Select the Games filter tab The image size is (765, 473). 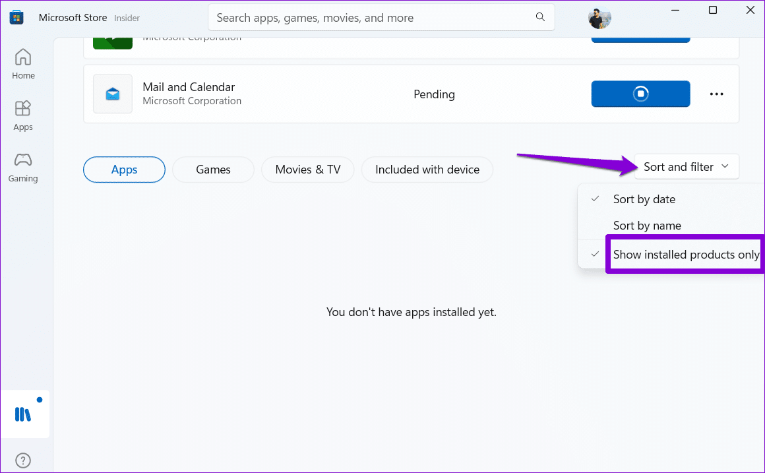(213, 170)
